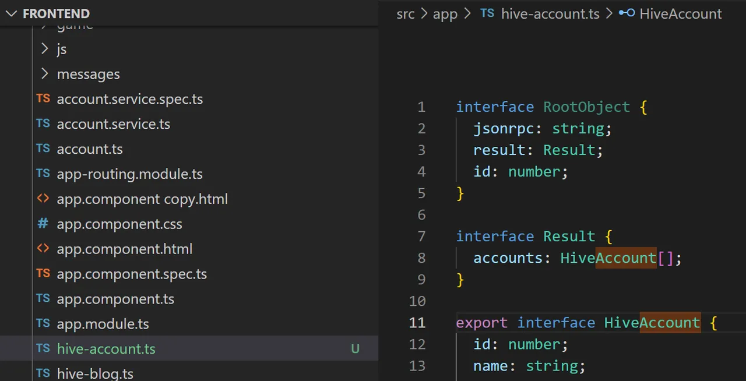Click line number 11 in gutter
Screen dimensions: 746x381
point(418,323)
